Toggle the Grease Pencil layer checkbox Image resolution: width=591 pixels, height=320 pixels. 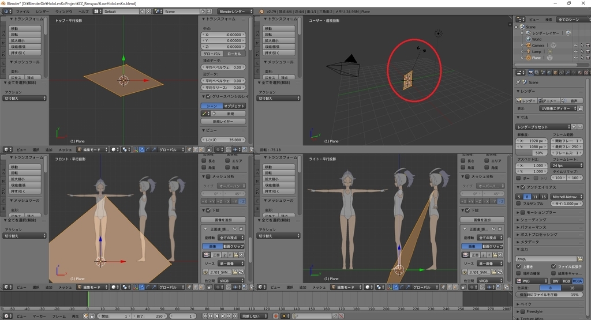coord(208,96)
